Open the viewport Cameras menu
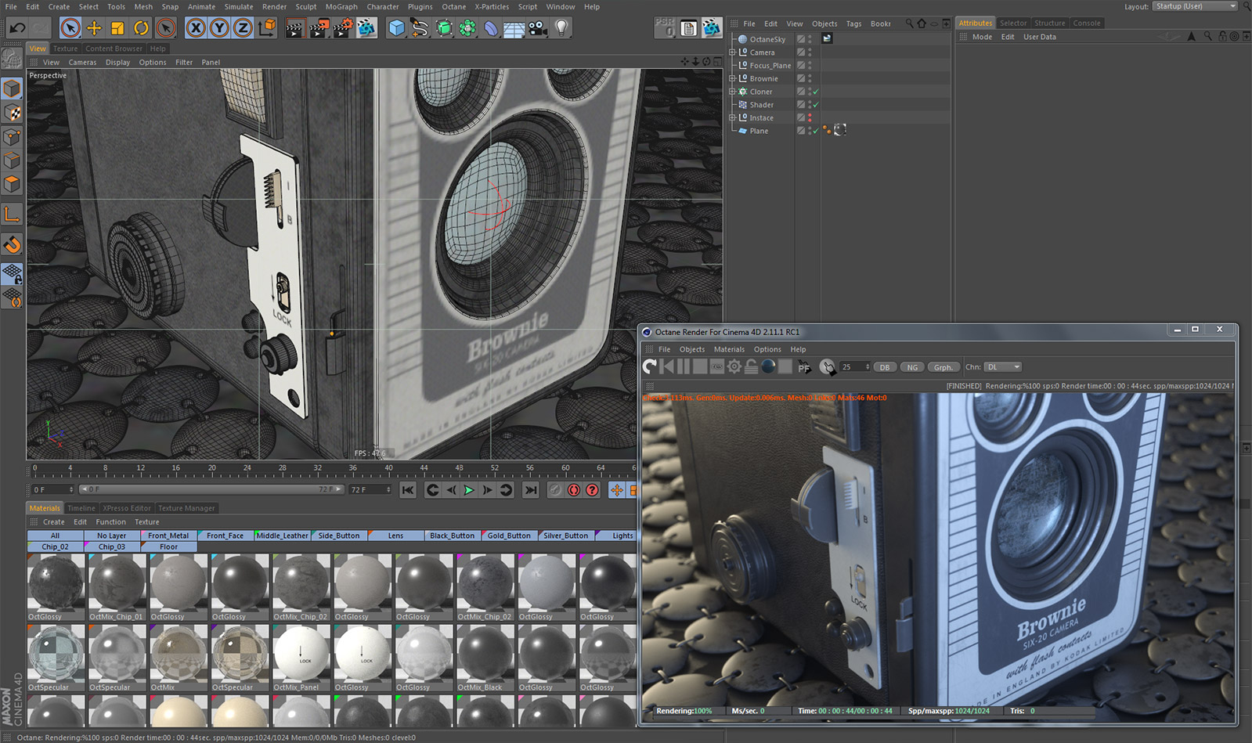The image size is (1252, 743). point(82,63)
